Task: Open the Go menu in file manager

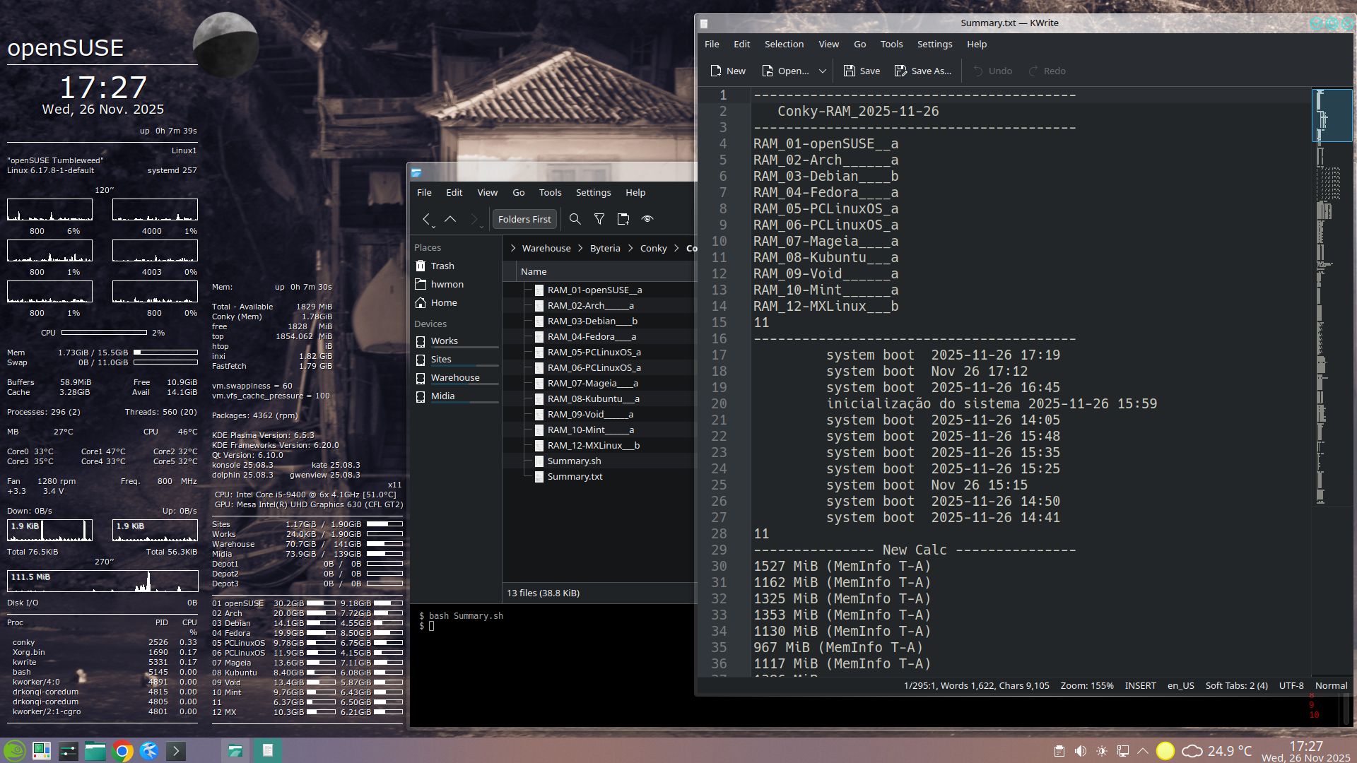Action: tap(518, 192)
